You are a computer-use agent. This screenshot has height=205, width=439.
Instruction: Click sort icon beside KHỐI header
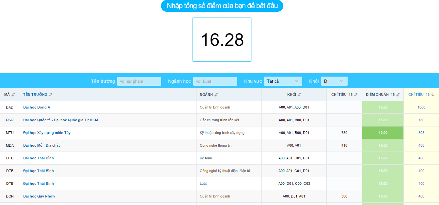coord(299,95)
